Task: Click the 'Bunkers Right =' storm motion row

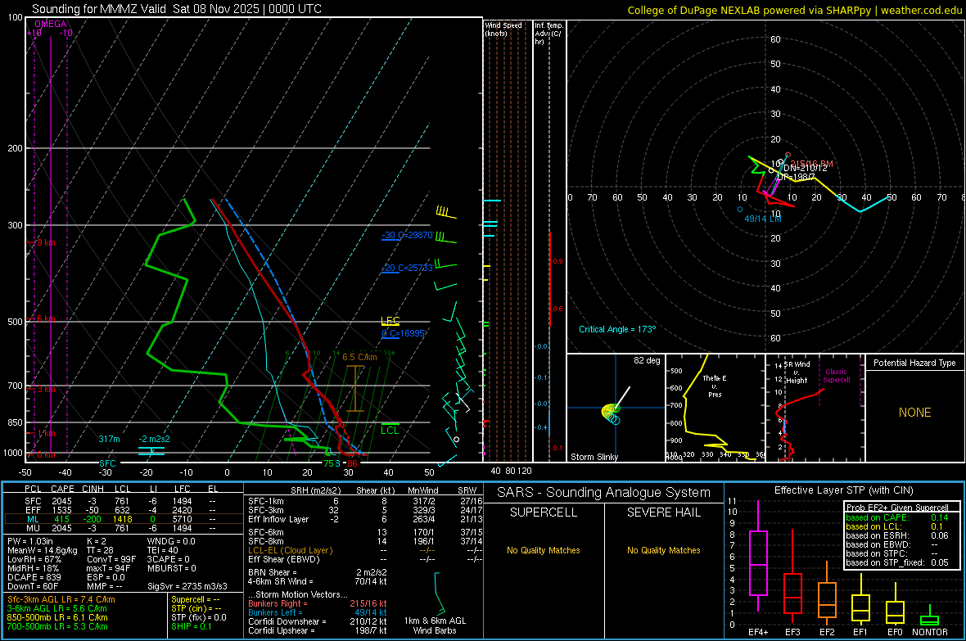Action: pos(318,603)
